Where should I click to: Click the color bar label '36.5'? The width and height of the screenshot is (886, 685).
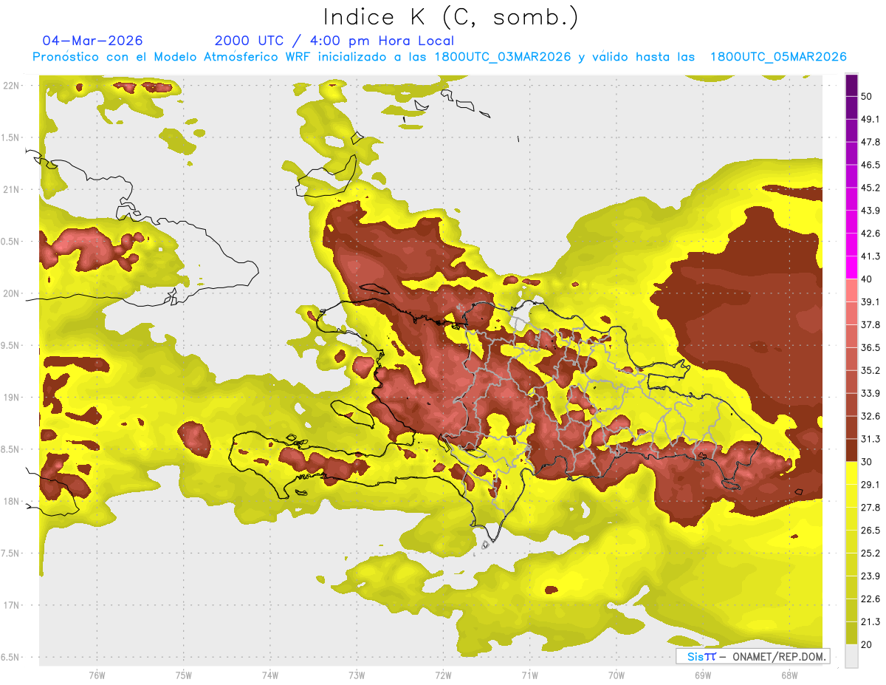[x=870, y=347]
